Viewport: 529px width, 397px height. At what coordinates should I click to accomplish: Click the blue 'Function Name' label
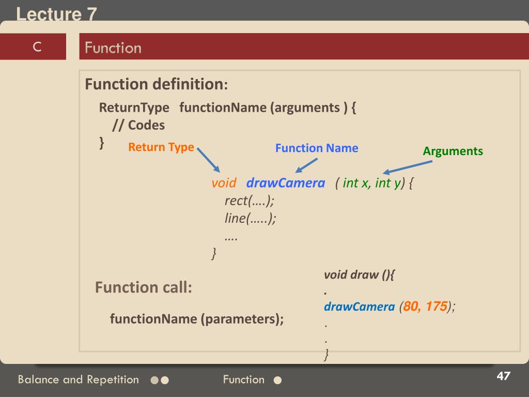[x=317, y=148]
